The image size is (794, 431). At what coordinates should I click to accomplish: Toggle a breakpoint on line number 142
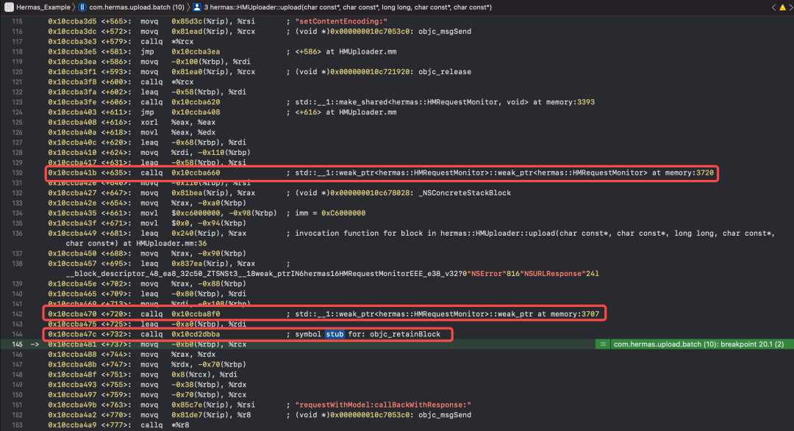[x=15, y=314]
